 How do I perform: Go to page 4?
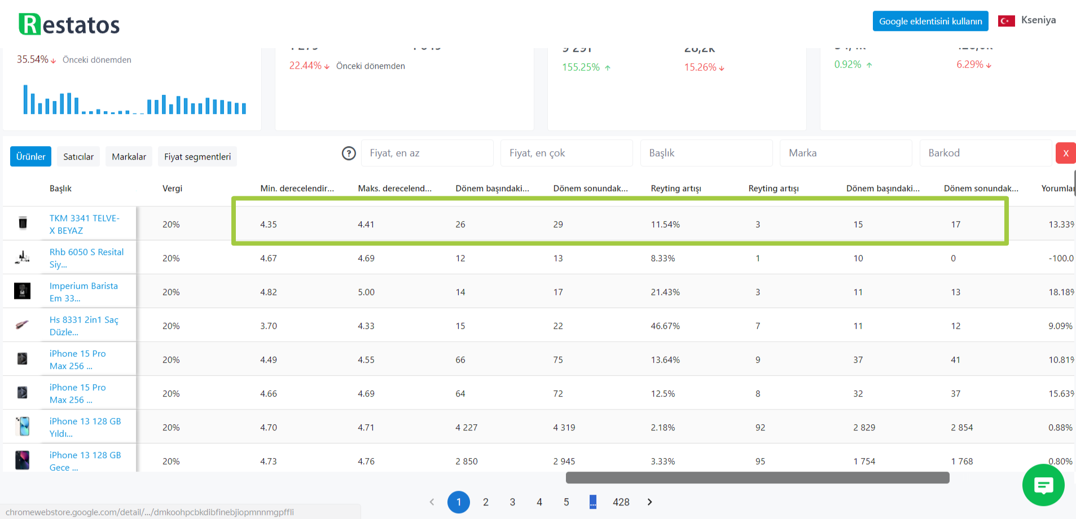[539, 502]
